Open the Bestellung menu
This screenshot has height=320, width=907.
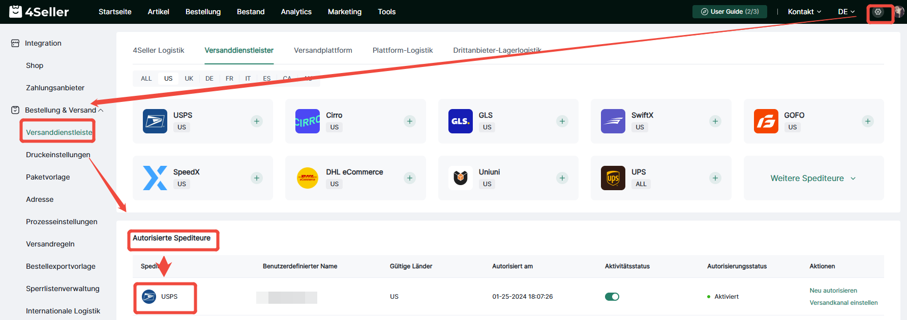click(203, 12)
